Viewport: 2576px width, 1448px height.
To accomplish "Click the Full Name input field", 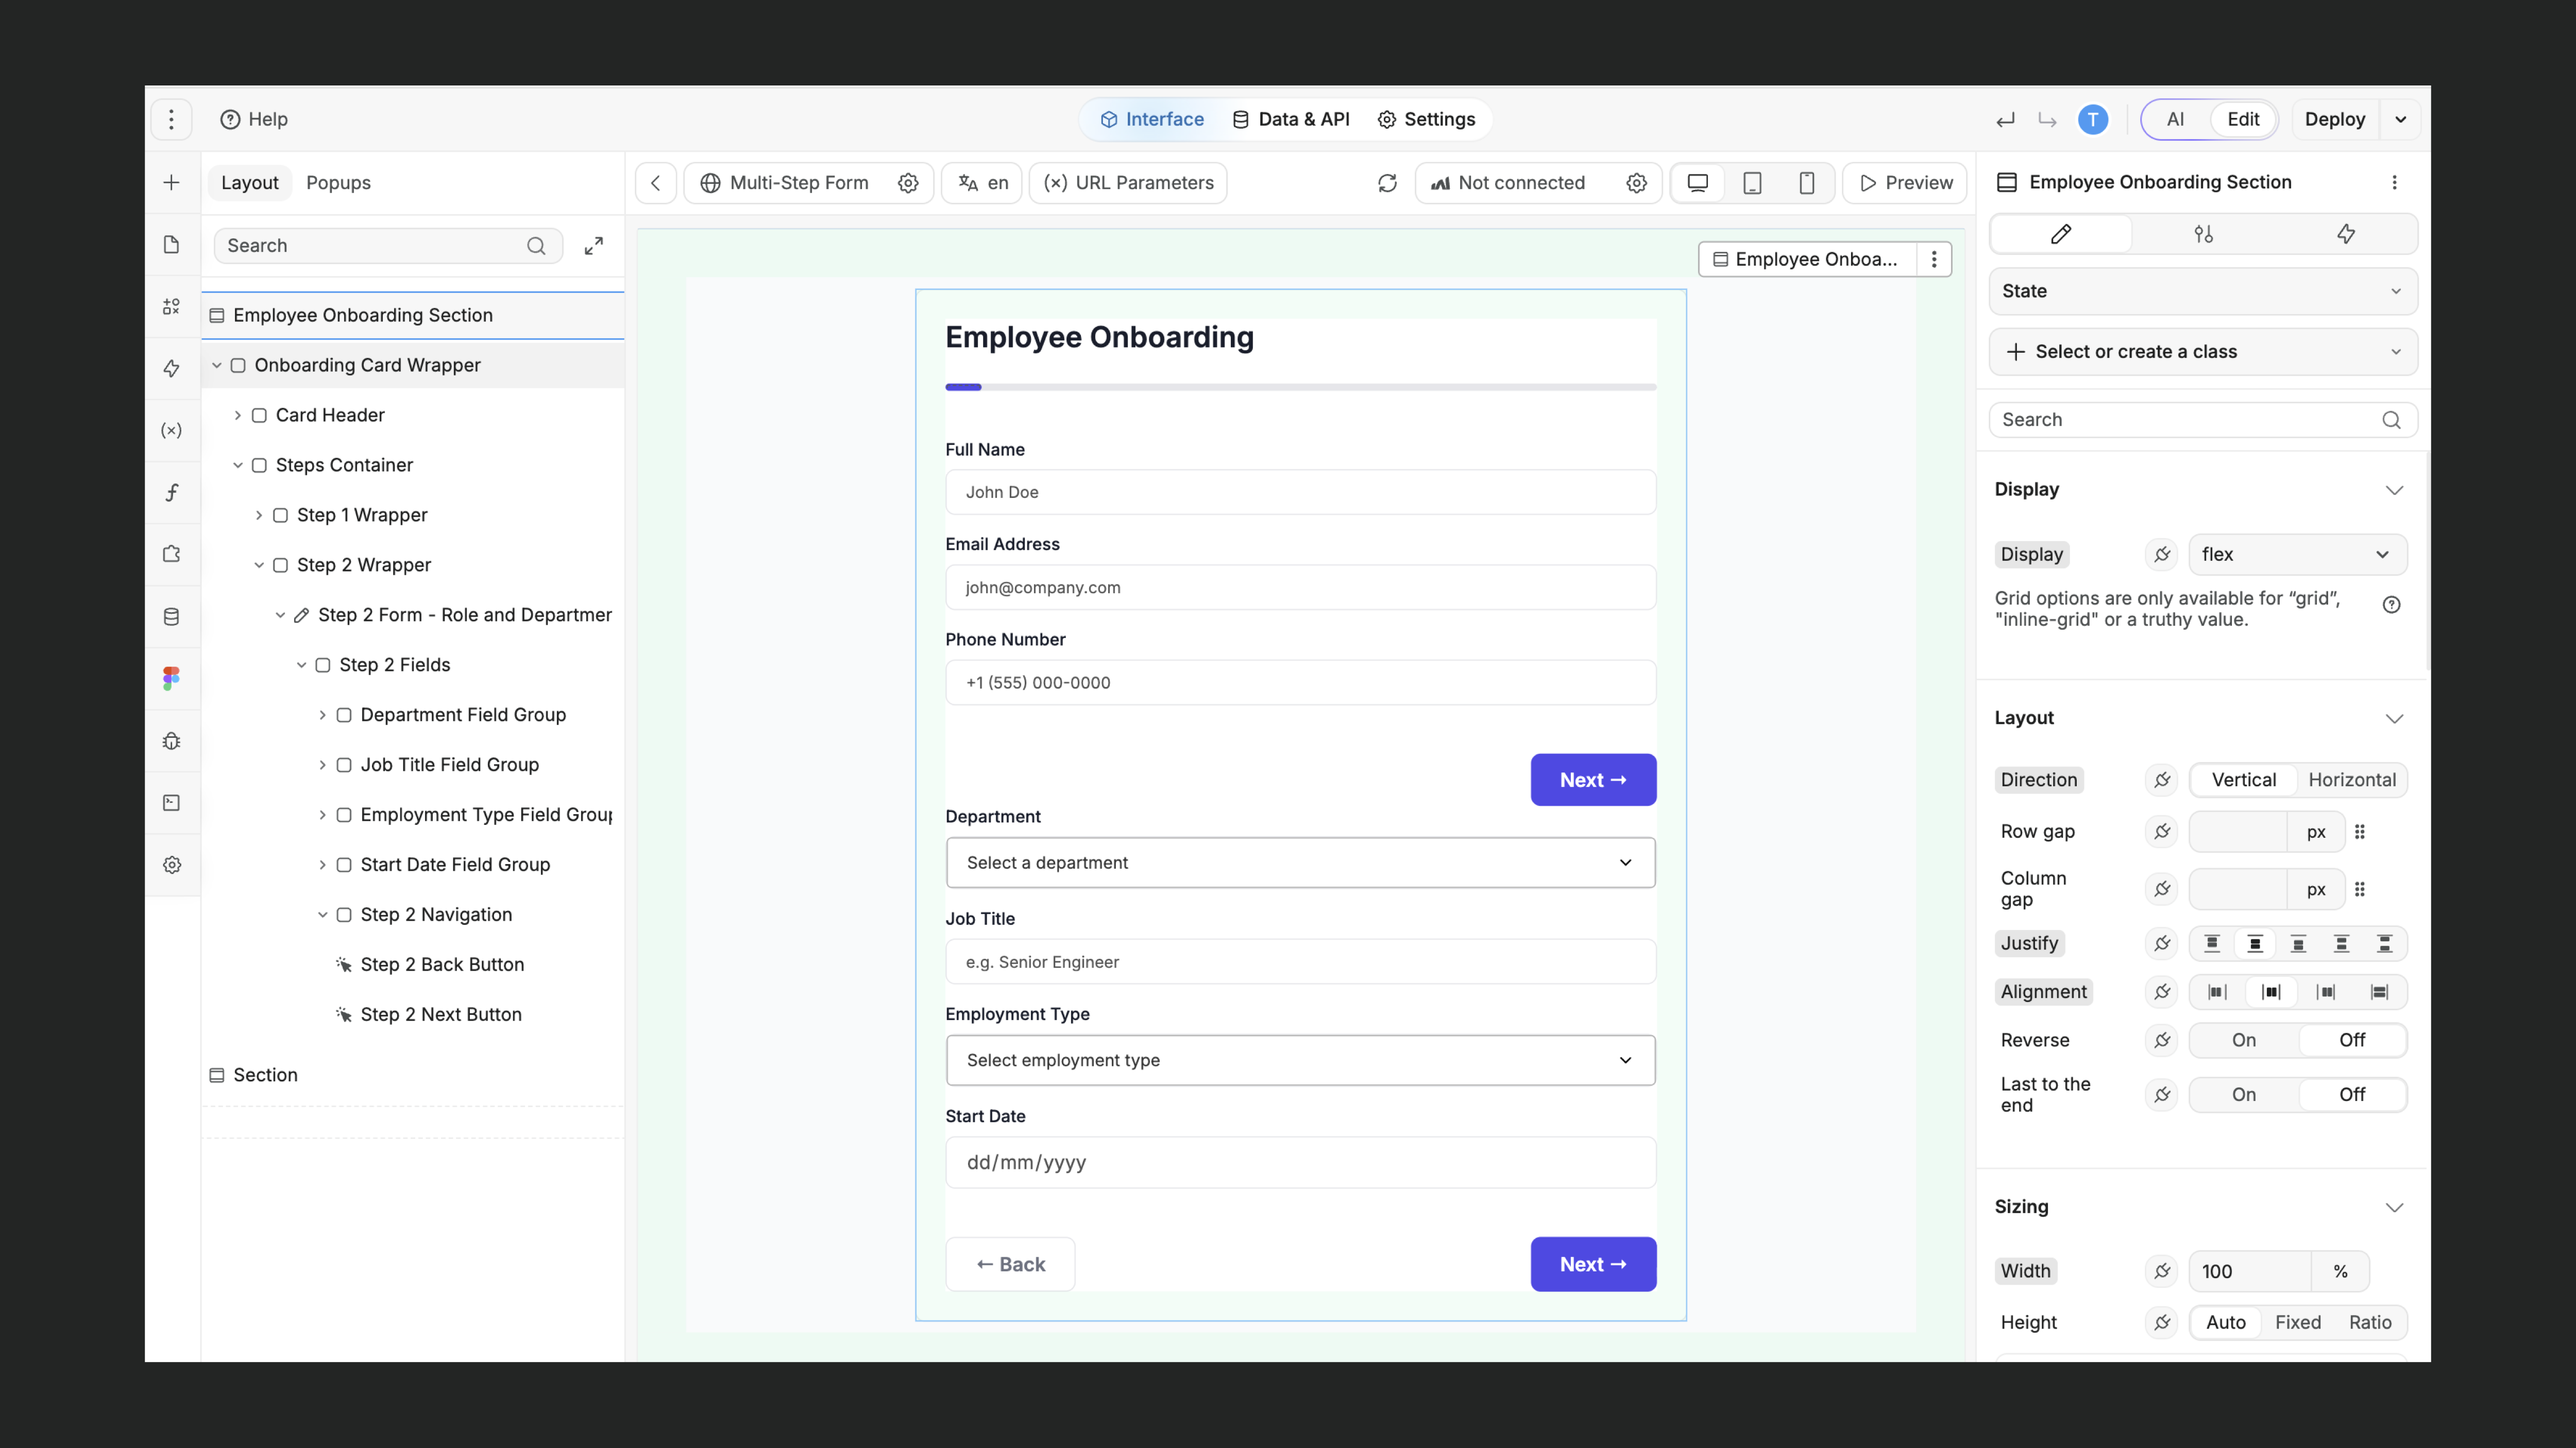I will pyautogui.click(x=1300, y=492).
